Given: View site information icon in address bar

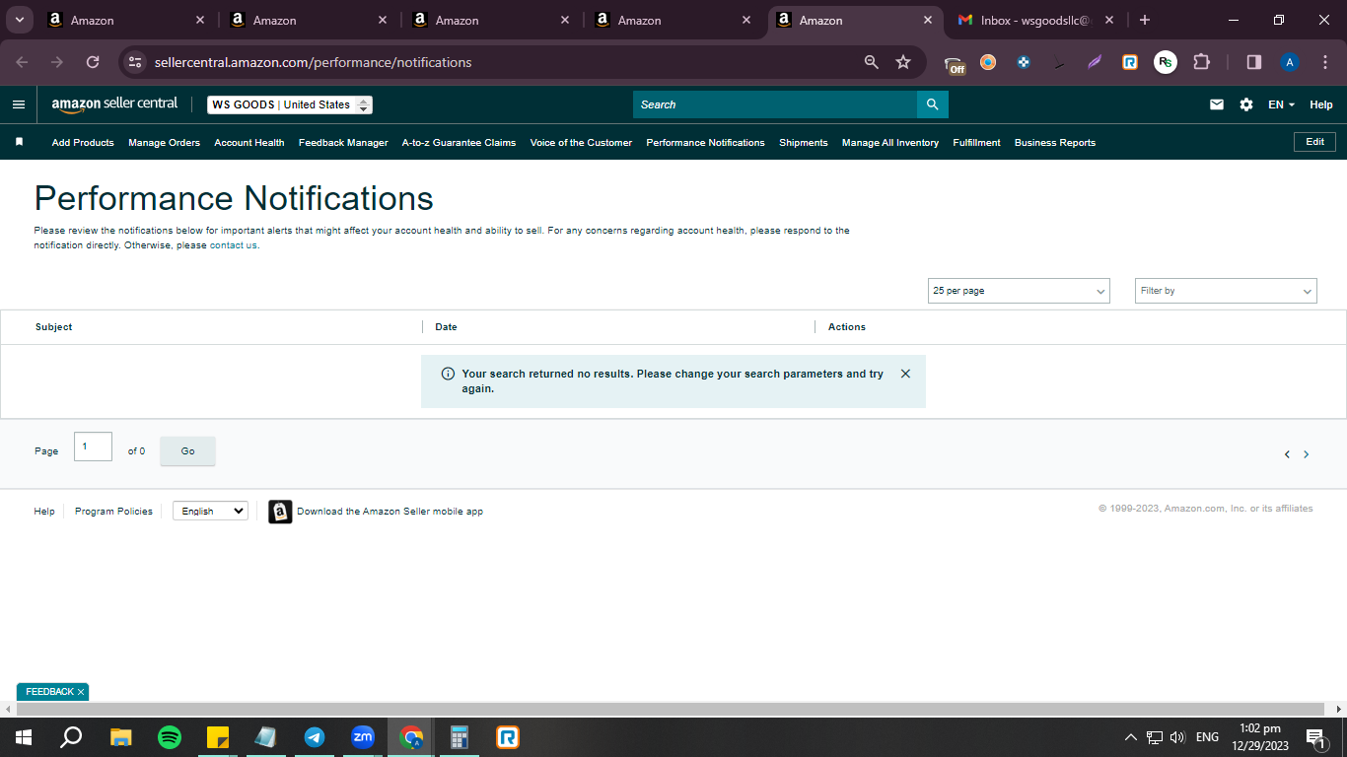Looking at the screenshot, I should pos(135,62).
